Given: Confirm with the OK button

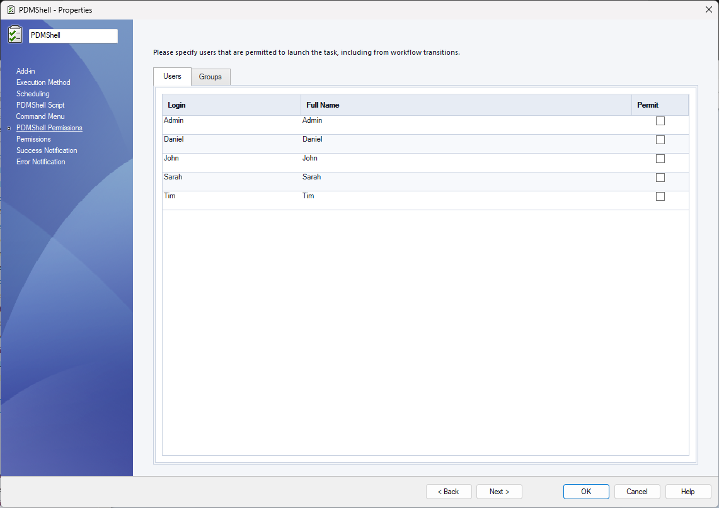Looking at the screenshot, I should 586,492.
